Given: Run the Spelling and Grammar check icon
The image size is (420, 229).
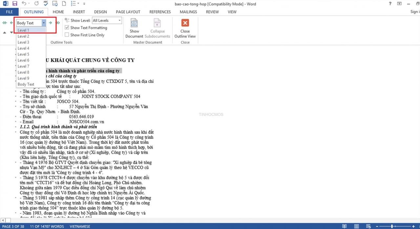Looking at the screenshot, I should tap(46, 4).
